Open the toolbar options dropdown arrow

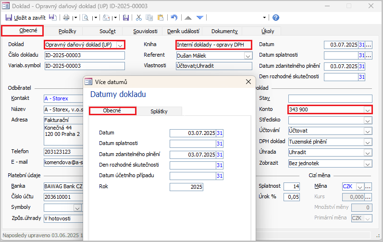click(x=264, y=18)
